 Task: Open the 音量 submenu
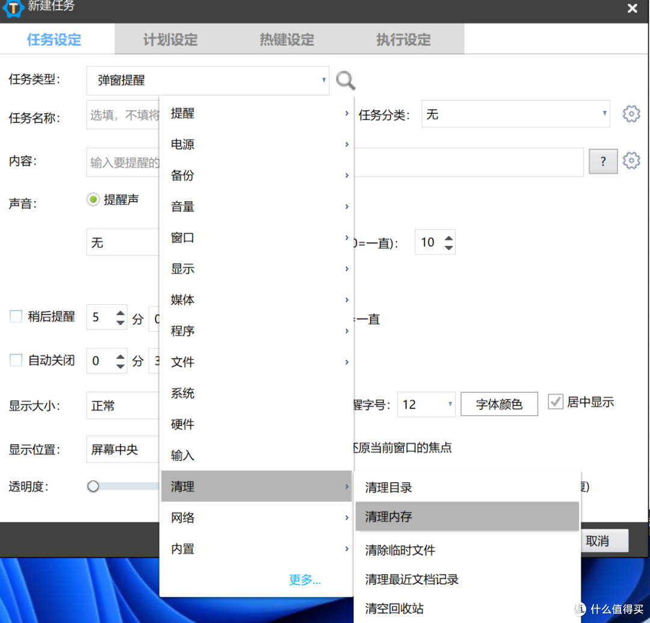tap(257, 207)
